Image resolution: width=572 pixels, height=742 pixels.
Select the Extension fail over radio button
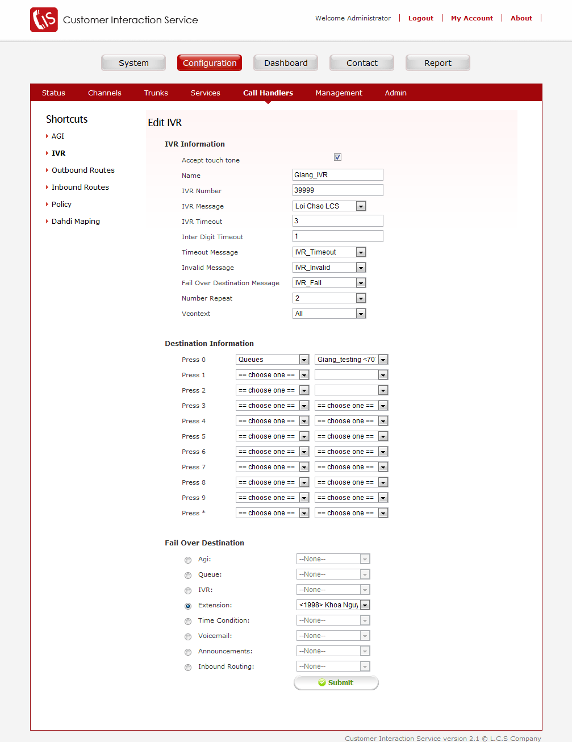click(188, 606)
